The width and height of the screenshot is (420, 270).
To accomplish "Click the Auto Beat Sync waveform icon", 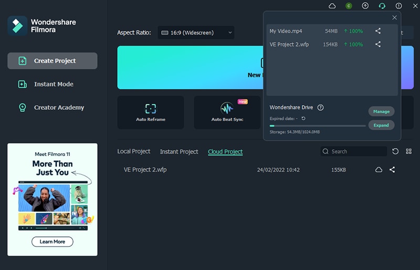I will click(227, 108).
